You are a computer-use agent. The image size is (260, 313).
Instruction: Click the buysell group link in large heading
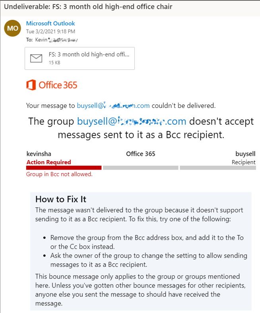(x=132, y=121)
